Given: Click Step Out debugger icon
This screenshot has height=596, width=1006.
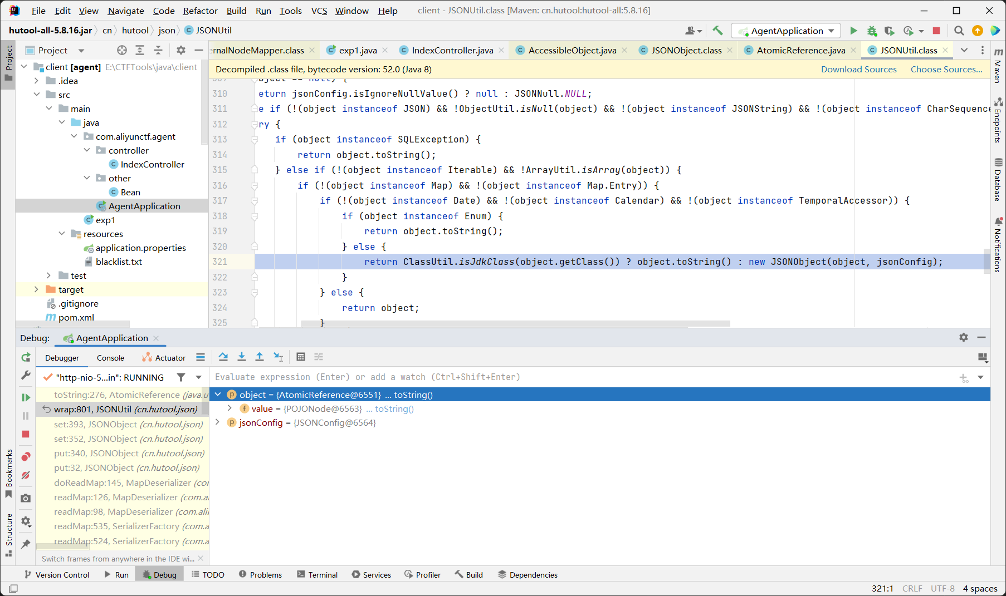Looking at the screenshot, I should (x=260, y=357).
